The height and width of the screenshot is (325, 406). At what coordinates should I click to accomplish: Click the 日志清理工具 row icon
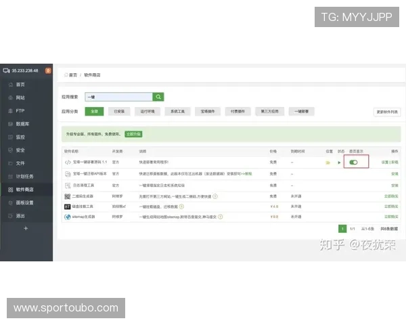[x=68, y=186]
